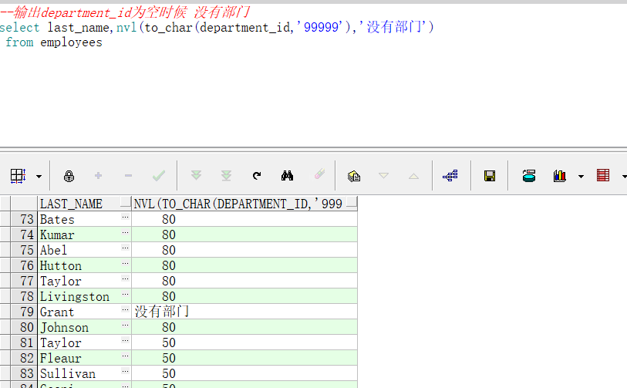Viewport: 627px width, 388px height.
Task: Click the refresh query results icon
Action: [257, 176]
